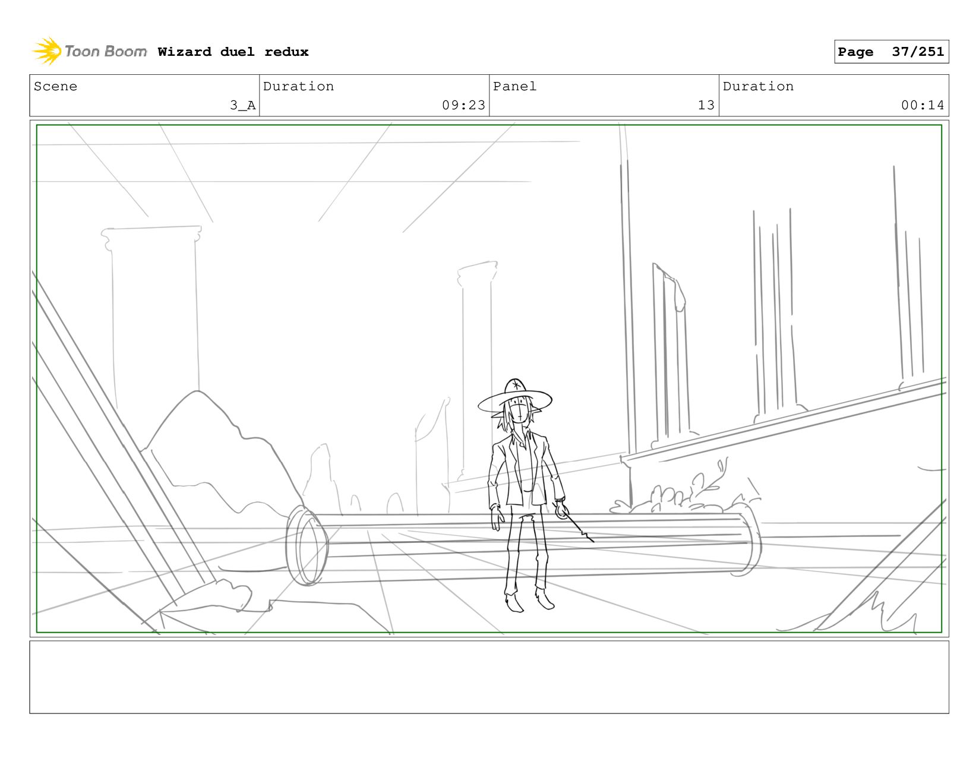The height and width of the screenshot is (758, 979).
Task: Click the empty notes box below panel
Action: click(x=489, y=677)
